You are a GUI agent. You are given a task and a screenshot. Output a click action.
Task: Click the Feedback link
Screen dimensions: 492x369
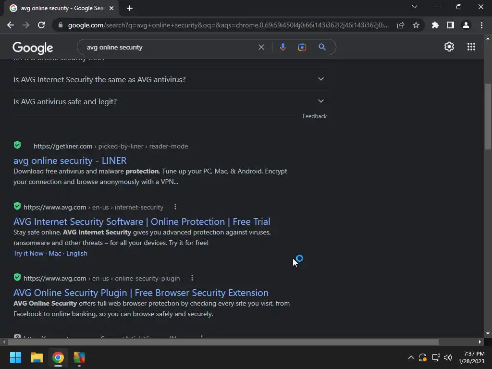[314, 116]
